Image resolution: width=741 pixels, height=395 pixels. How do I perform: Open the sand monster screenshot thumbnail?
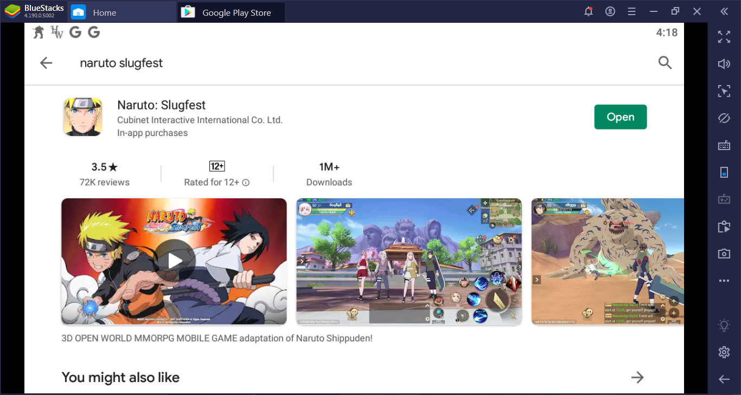point(608,261)
